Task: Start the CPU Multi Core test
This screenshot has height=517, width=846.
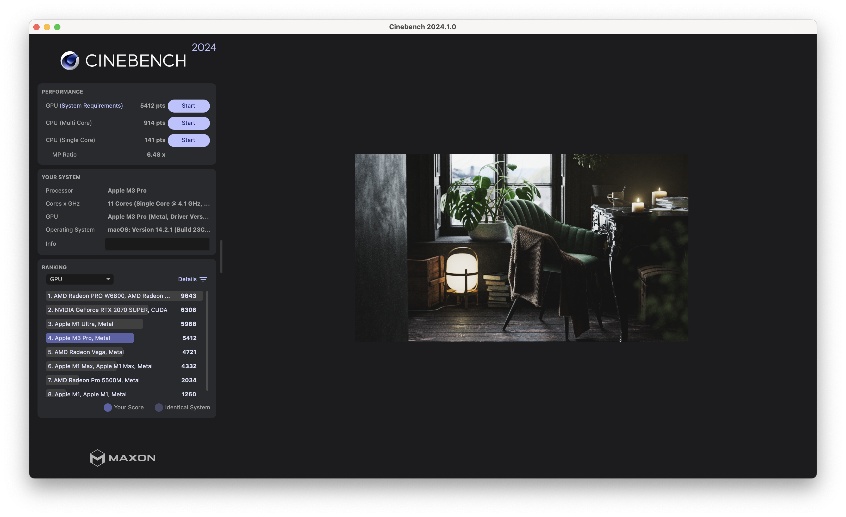Action: [x=189, y=123]
